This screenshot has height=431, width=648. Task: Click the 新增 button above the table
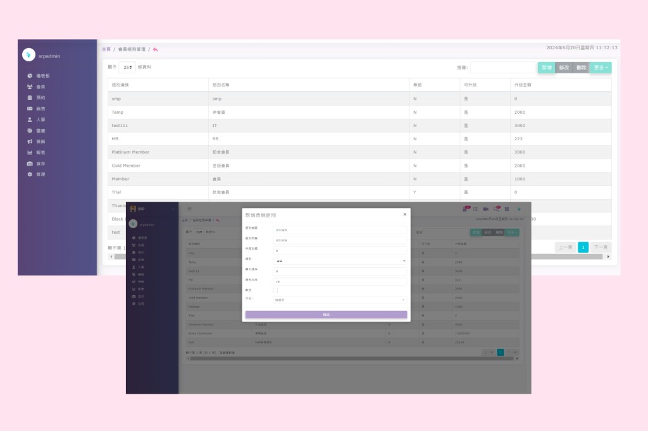(x=546, y=68)
